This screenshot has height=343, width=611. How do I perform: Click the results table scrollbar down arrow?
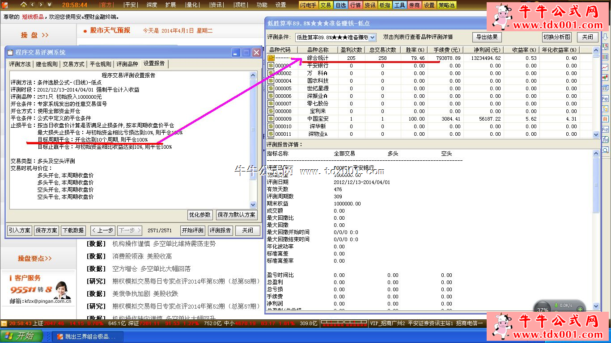click(x=596, y=134)
